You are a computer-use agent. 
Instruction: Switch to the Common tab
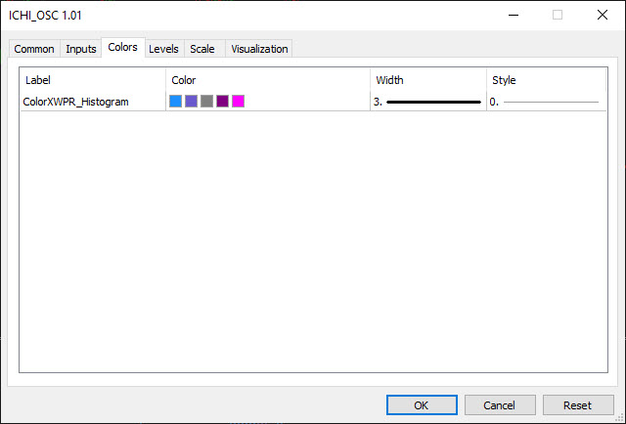[34, 49]
